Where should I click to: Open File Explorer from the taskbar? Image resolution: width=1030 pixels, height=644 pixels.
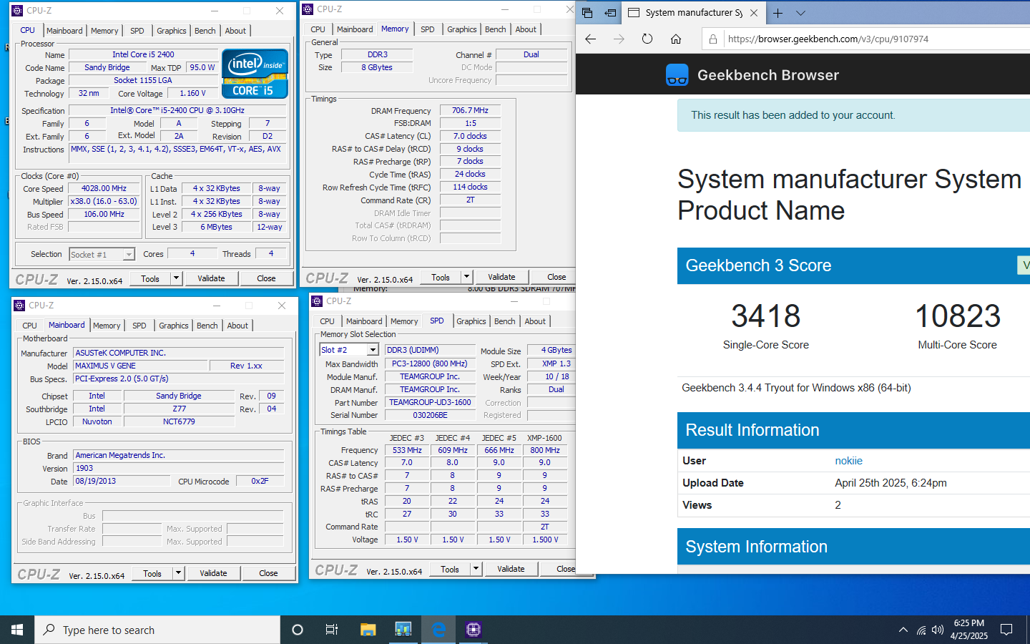click(368, 630)
